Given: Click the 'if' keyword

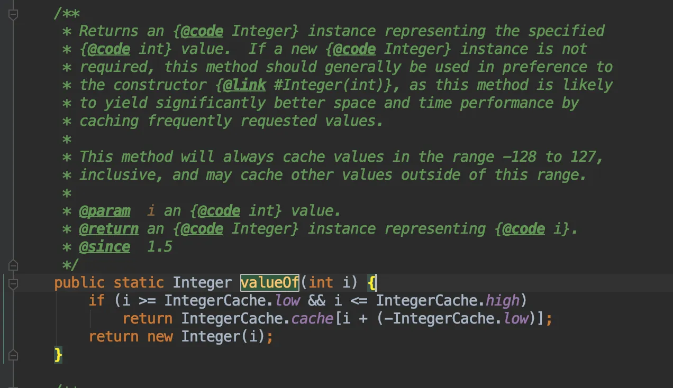Looking at the screenshot, I should [97, 301].
